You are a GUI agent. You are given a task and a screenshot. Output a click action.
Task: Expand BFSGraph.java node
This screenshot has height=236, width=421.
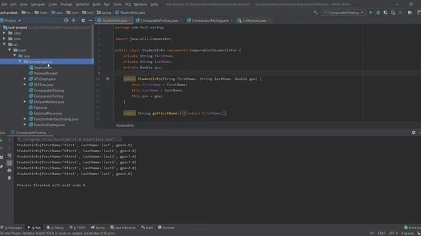click(25, 79)
